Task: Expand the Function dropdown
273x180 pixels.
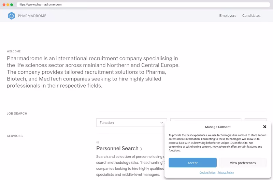Action: (131, 123)
